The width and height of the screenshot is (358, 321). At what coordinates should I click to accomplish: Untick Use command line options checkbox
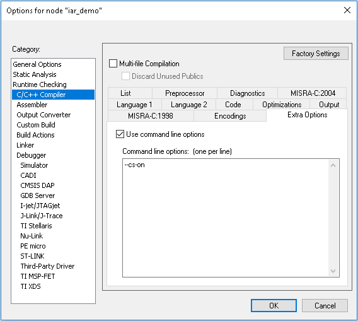(120, 134)
